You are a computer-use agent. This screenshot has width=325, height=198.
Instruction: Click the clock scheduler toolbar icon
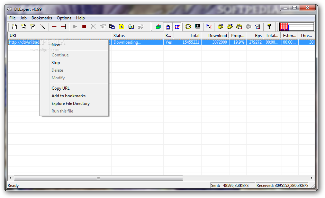click(188, 27)
